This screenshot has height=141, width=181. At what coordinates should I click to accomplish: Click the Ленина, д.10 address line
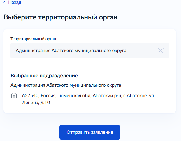click(x=36, y=102)
